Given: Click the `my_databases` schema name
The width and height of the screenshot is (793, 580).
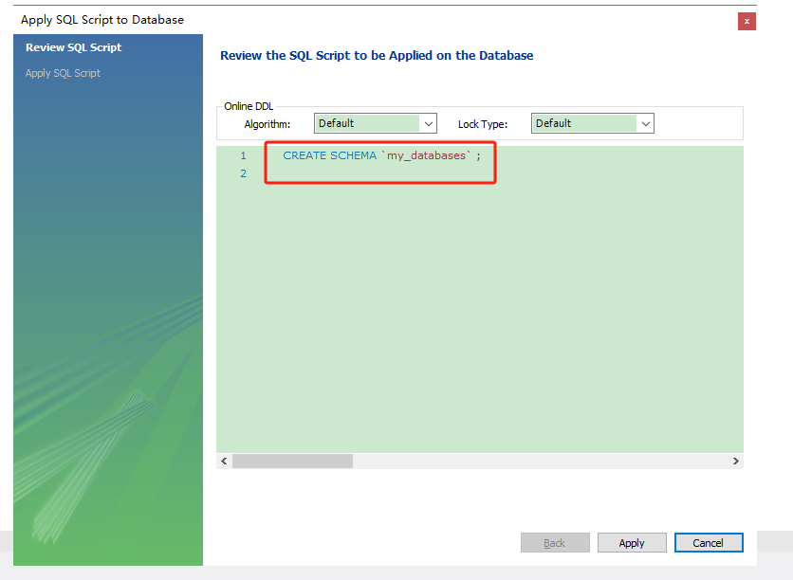Looking at the screenshot, I should coord(426,155).
